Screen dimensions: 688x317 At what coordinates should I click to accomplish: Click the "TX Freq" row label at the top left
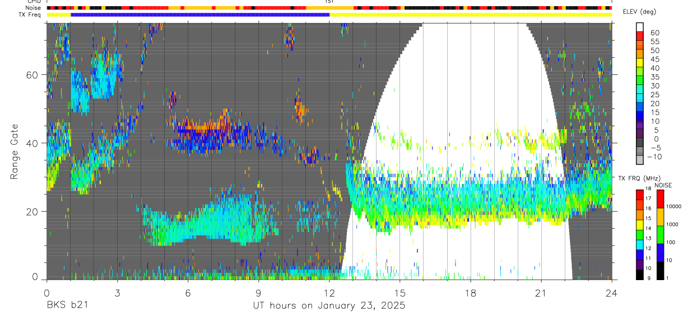coord(30,14)
